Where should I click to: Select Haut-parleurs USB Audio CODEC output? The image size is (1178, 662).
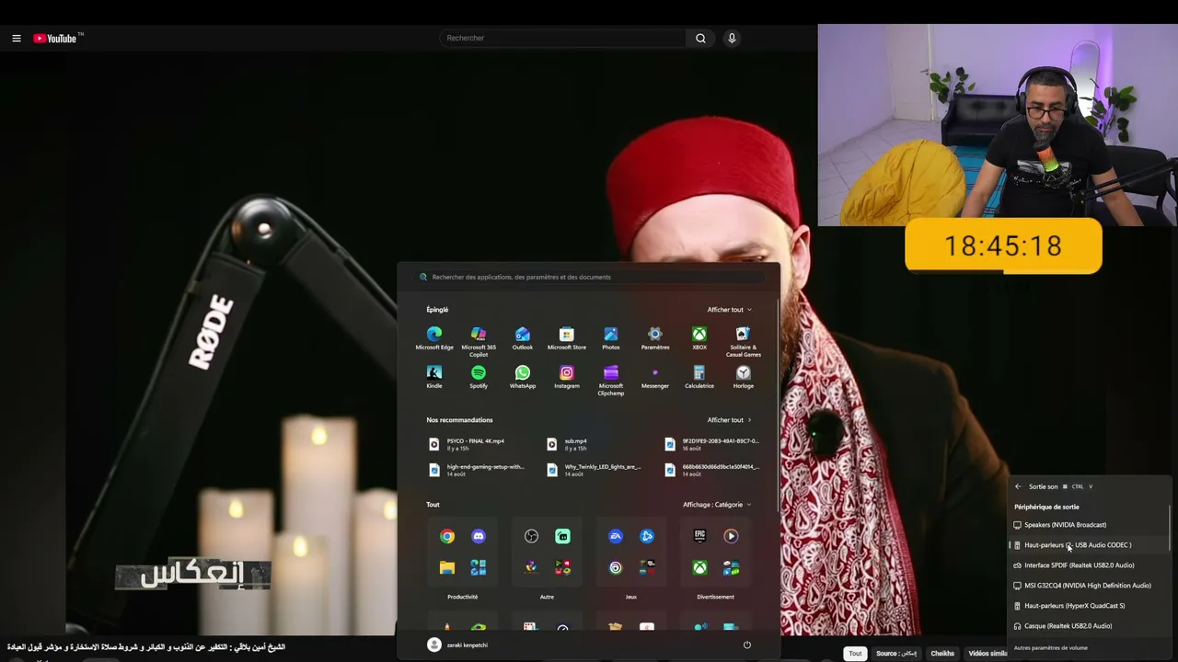click(1089, 545)
